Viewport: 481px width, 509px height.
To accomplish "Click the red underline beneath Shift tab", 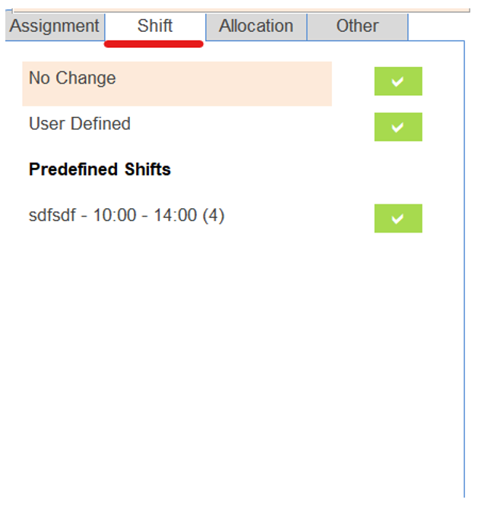I will click(x=153, y=44).
